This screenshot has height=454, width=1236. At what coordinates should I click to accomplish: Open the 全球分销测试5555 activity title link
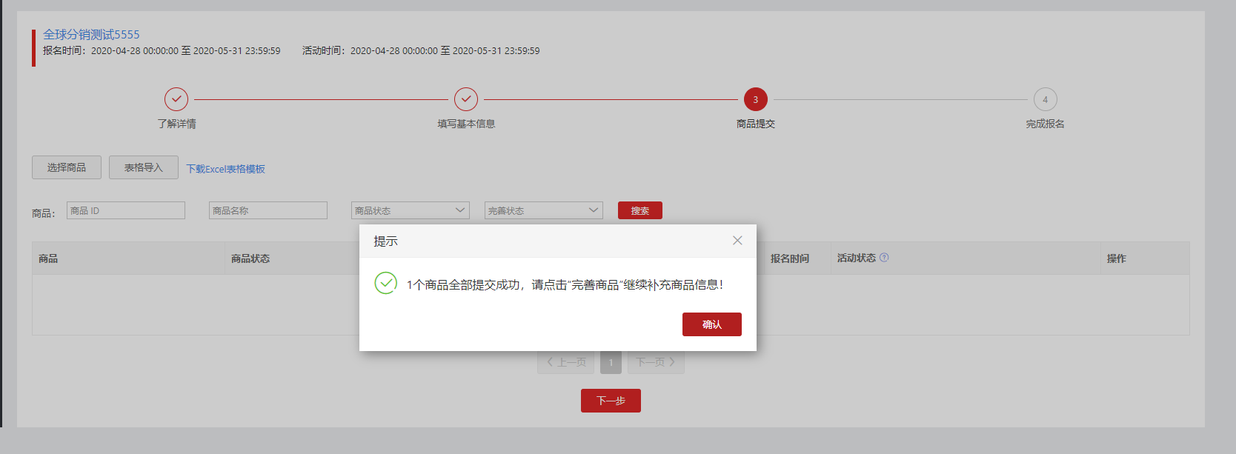pyautogui.click(x=91, y=34)
